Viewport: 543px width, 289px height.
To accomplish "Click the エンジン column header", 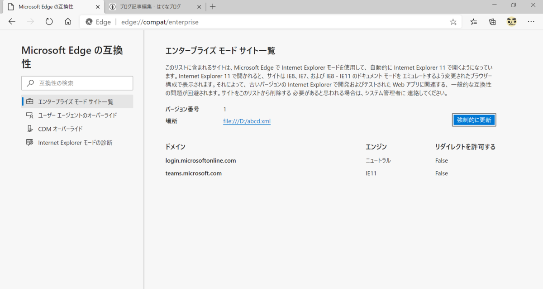I will click(376, 147).
